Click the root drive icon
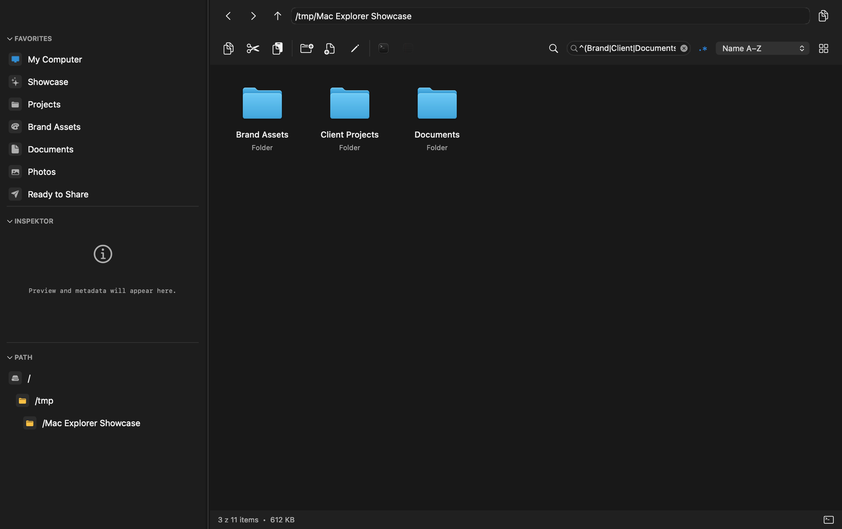Image resolution: width=842 pixels, height=529 pixels. point(15,378)
